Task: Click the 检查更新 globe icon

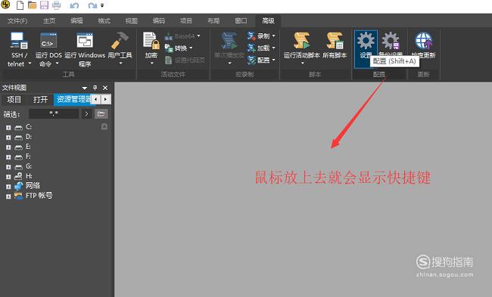Action: (x=424, y=41)
